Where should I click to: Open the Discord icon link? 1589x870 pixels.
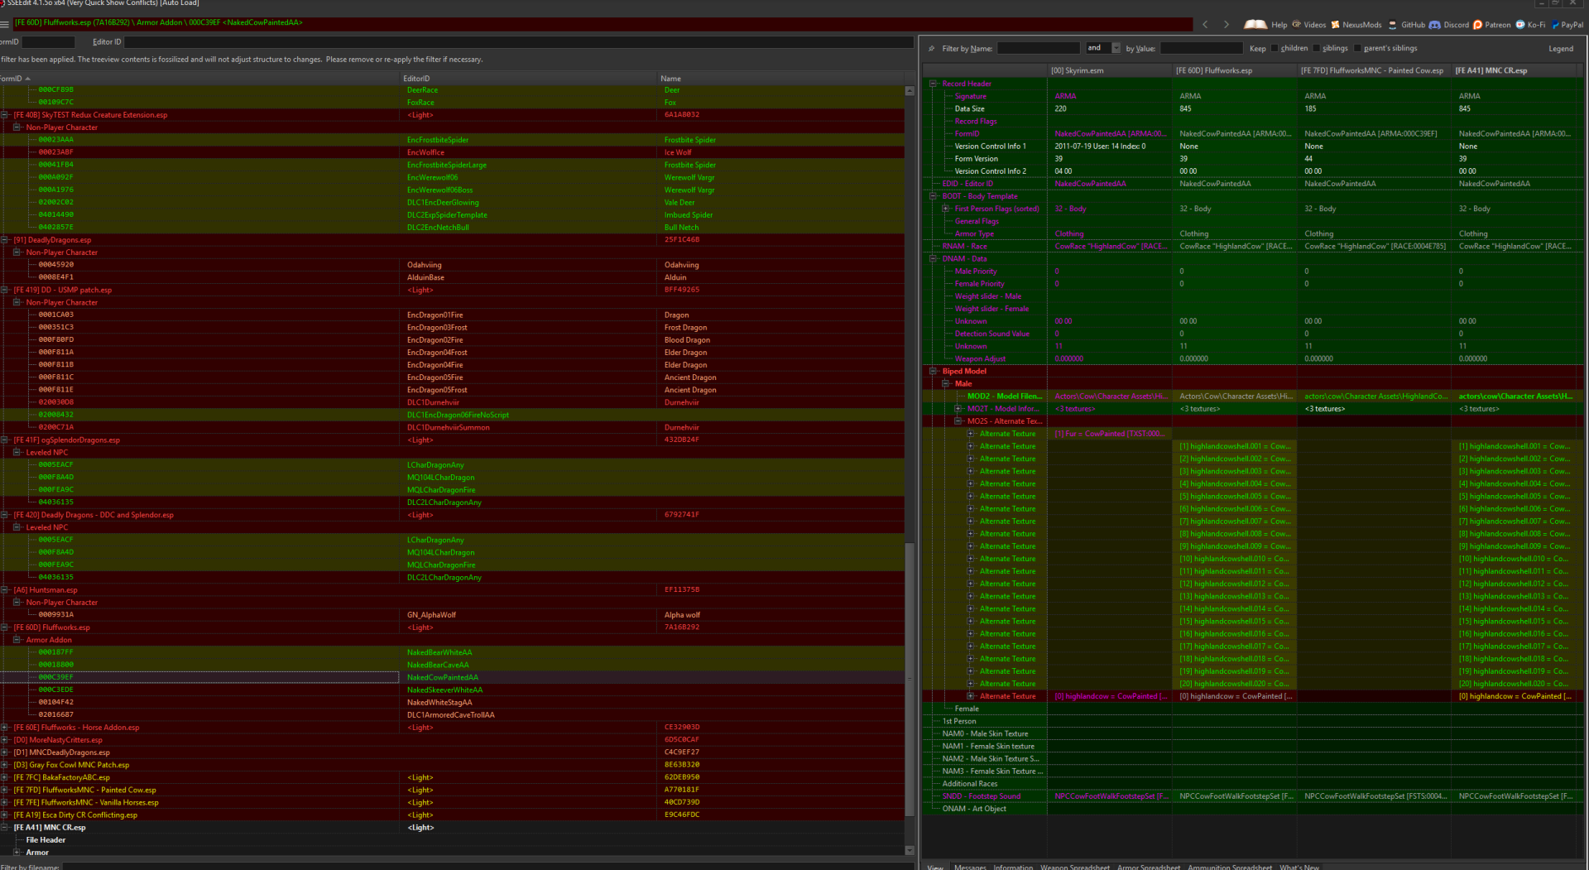click(x=1435, y=25)
